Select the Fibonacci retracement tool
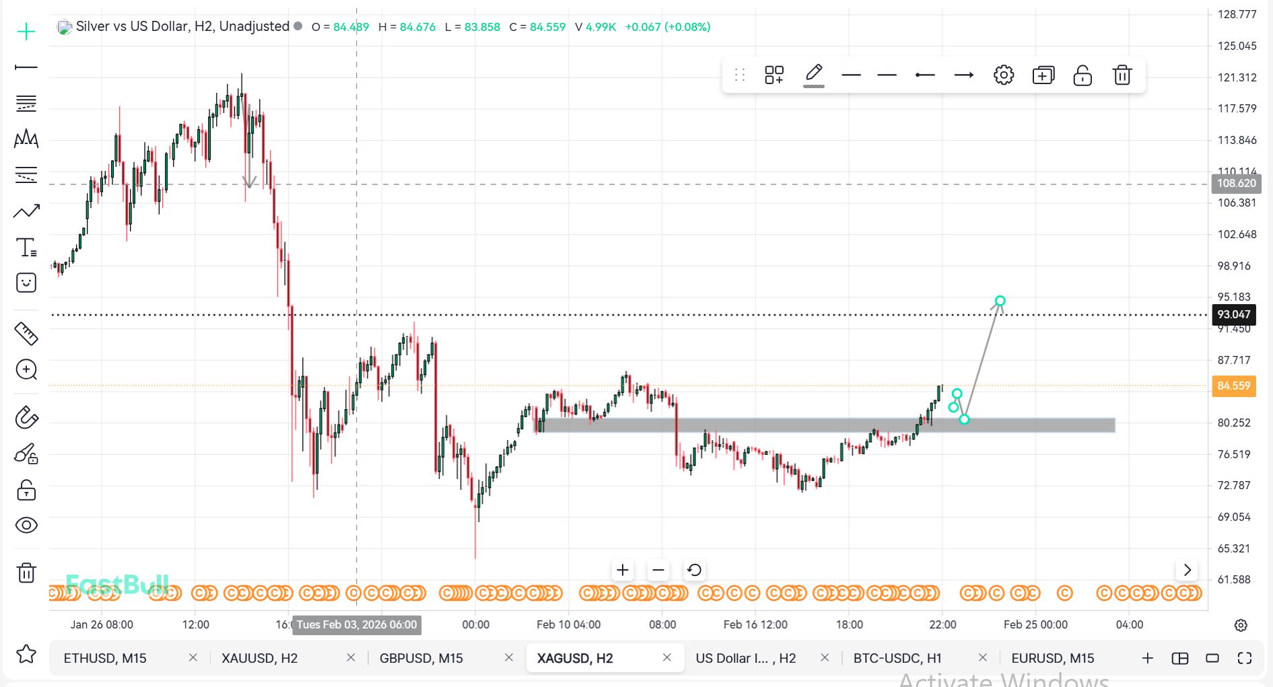Screen dimensions: 1273x687 coord(26,104)
